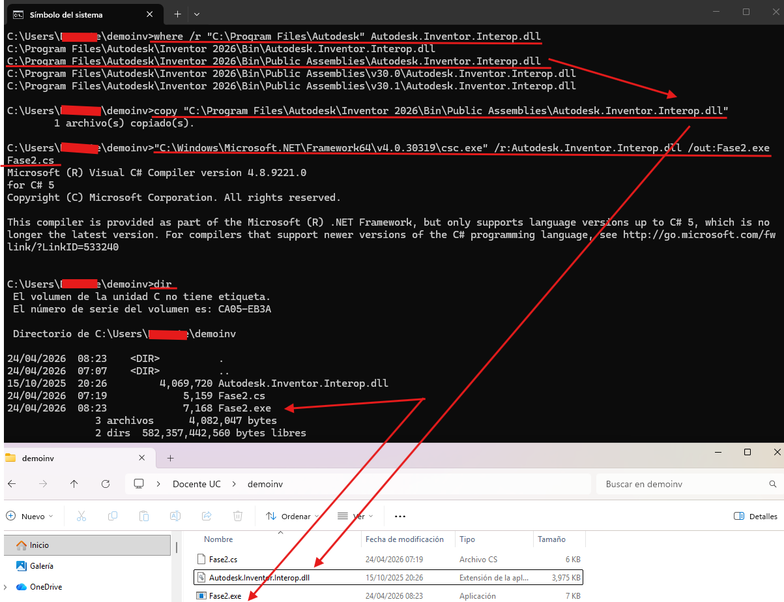The height and width of the screenshot is (602, 784).
Task: Open the Docente UC breadcrumb
Action: click(197, 484)
